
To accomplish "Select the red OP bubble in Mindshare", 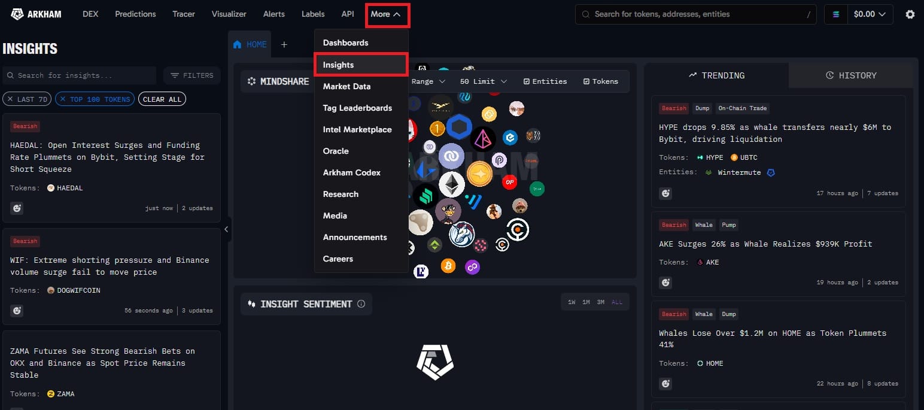I will pos(509,181).
